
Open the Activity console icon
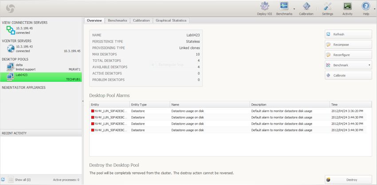[x=347, y=6]
